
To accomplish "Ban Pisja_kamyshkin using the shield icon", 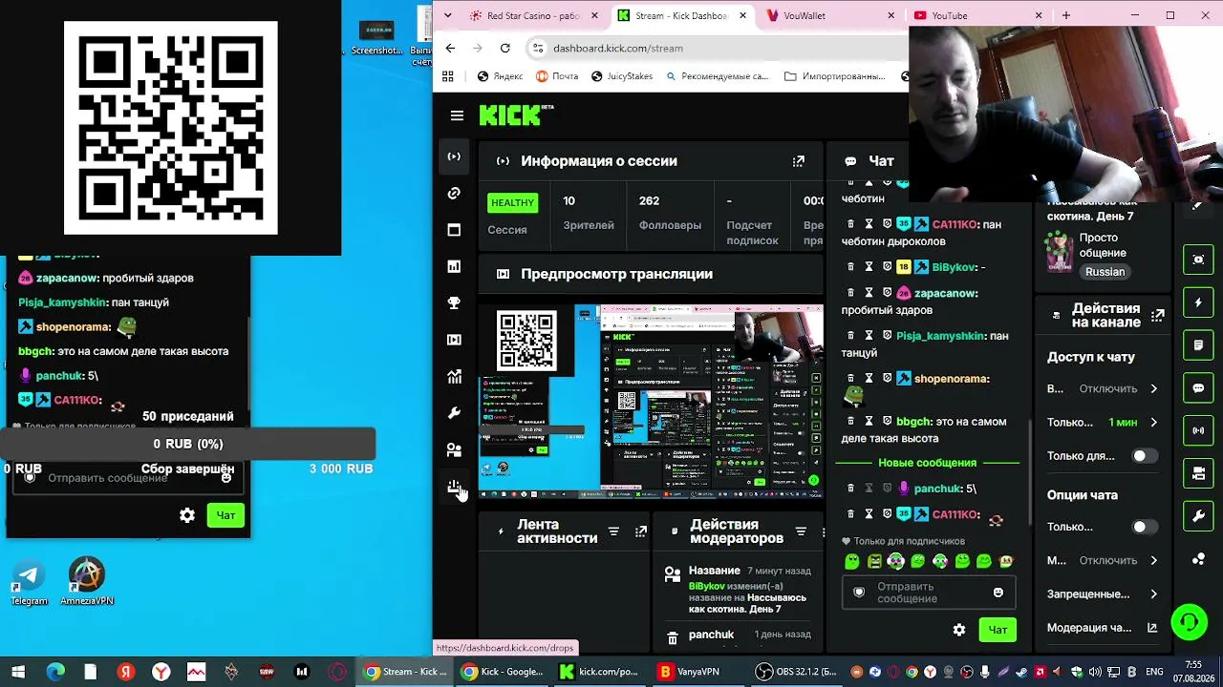I will (887, 336).
